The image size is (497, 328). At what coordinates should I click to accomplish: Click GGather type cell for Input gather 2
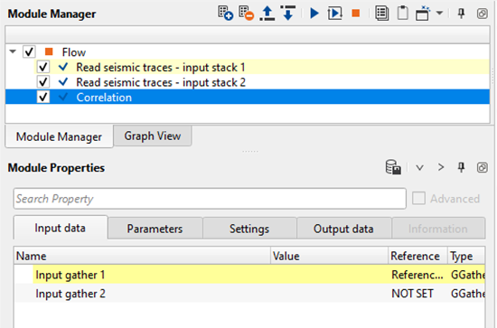467,294
